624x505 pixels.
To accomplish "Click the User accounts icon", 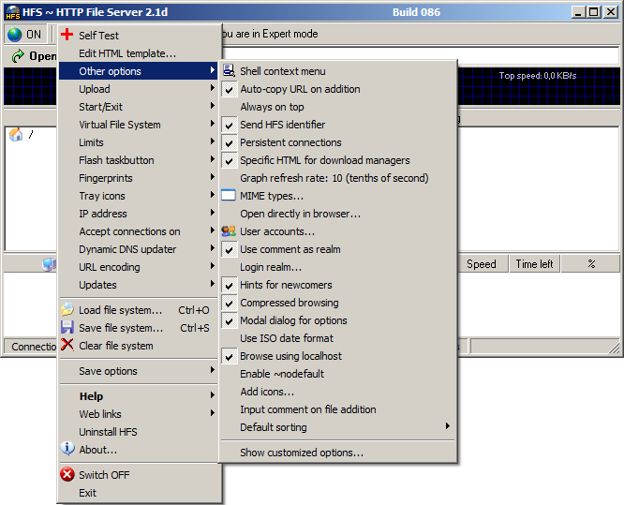I will tap(230, 231).
